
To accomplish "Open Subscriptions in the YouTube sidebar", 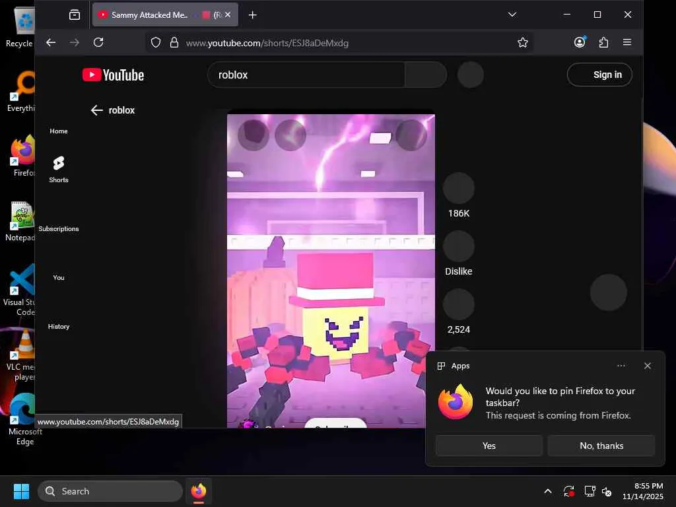I will 59,228.
